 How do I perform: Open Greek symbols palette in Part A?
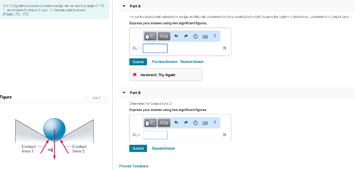[164, 36]
